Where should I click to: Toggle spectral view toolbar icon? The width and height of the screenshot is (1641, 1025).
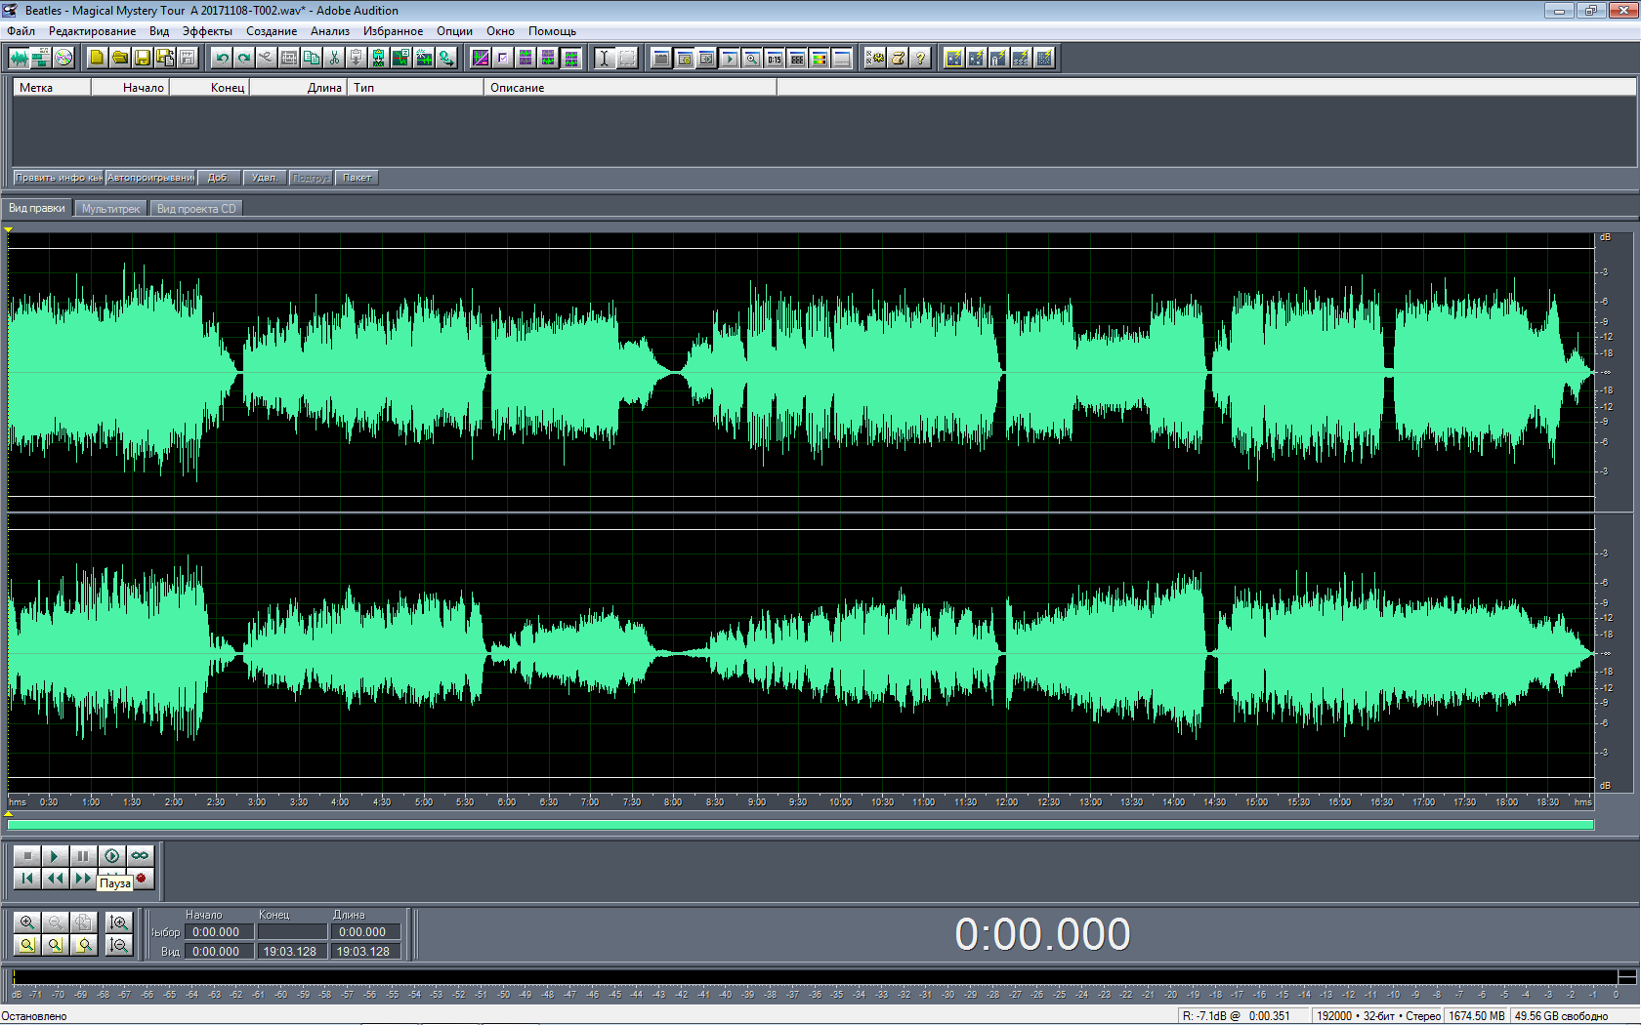[x=481, y=58]
